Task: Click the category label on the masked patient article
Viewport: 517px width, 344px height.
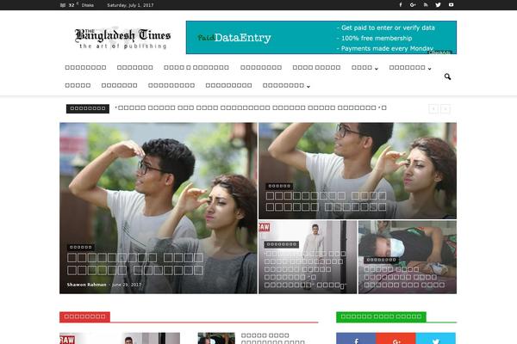Action: [x=382, y=260]
